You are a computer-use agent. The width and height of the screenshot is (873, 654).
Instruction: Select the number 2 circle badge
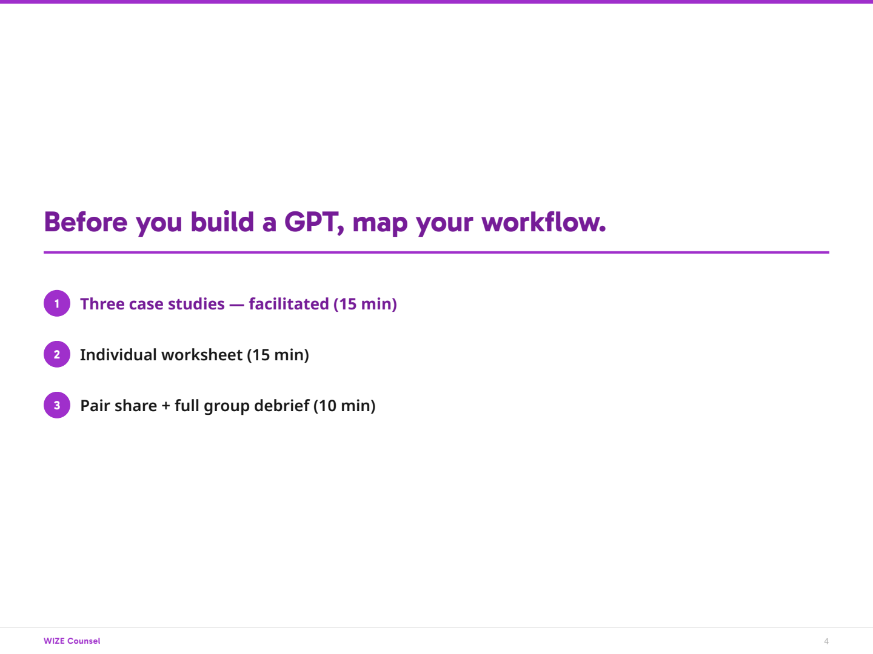(57, 354)
